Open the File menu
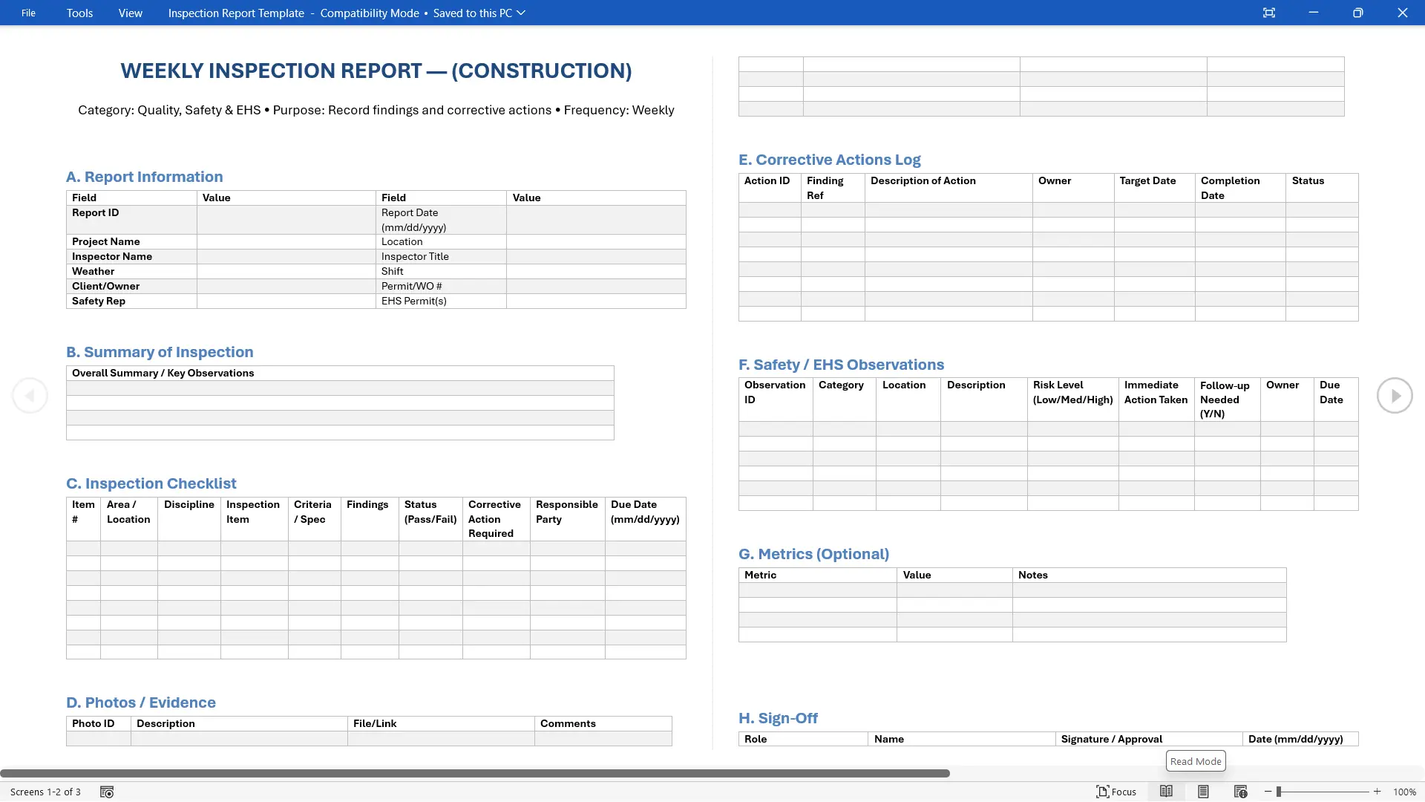Viewport: 1425px width, 802px height. click(28, 13)
